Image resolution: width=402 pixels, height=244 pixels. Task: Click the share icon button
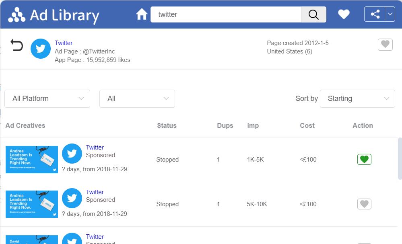tap(375, 14)
